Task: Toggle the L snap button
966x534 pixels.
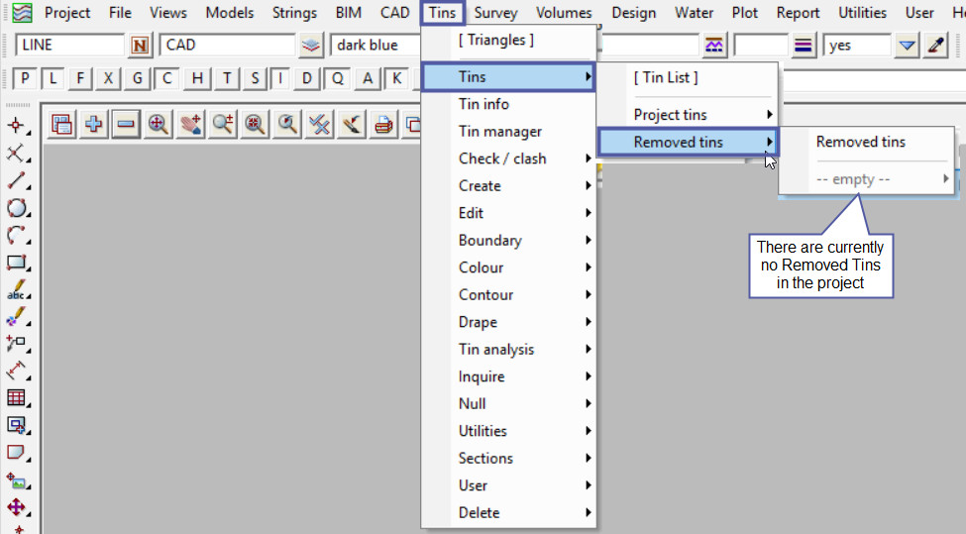Action: pos(53,79)
